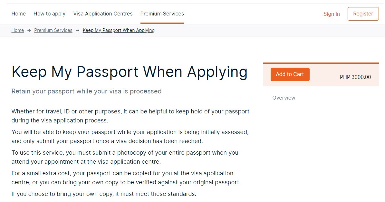Open the Home page from the top navigation
Image resolution: width=385 pixels, height=202 pixels.
click(x=18, y=14)
